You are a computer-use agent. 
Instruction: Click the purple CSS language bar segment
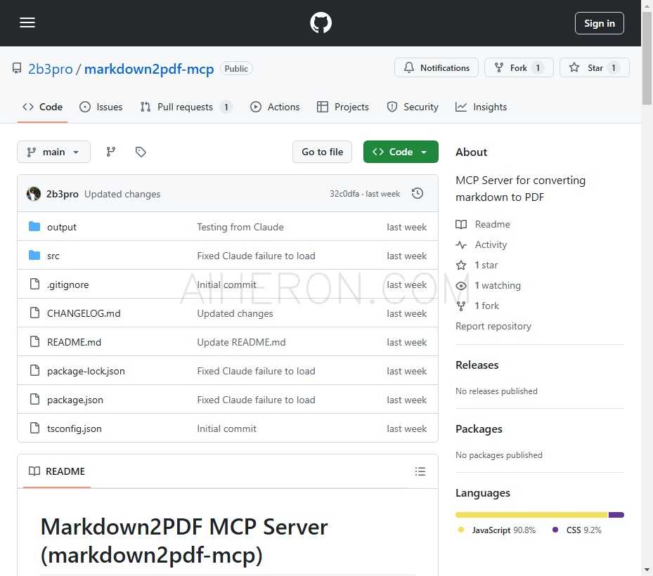[x=616, y=515]
